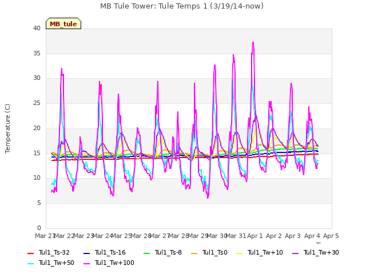The image size is (366, 274).
Task: Click the cyan Tul1_Tw+50 legend swatch
Action: 30,264
